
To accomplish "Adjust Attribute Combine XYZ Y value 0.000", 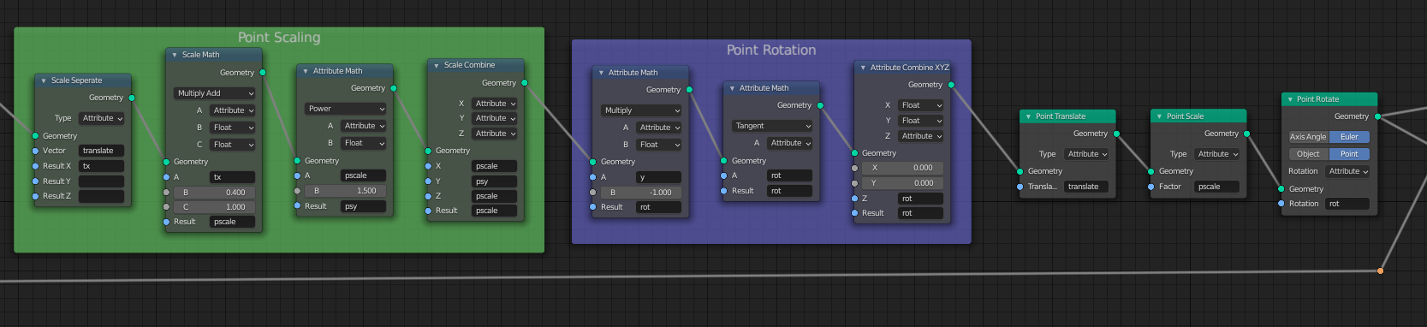I will click(903, 183).
